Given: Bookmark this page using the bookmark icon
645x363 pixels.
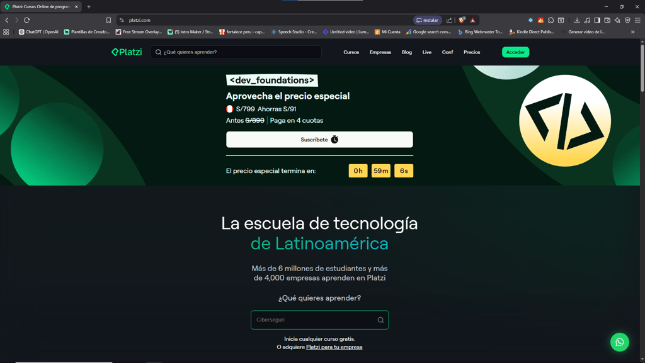Looking at the screenshot, I should tap(108, 20).
